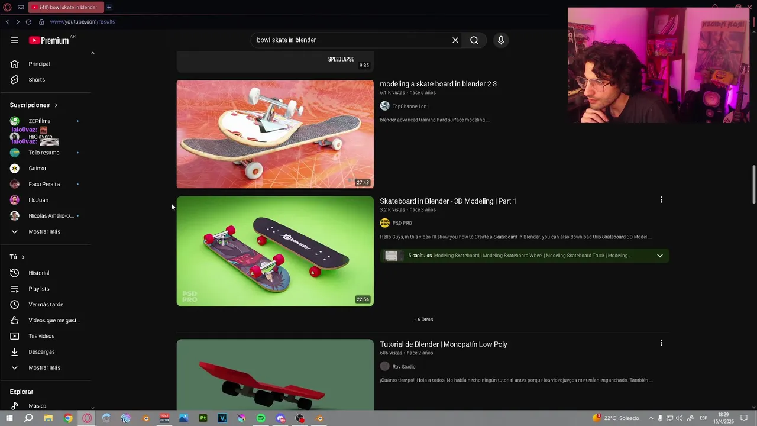Reload the page with the refresh icon
Image resolution: width=757 pixels, height=426 pixels.
[28, 22]
